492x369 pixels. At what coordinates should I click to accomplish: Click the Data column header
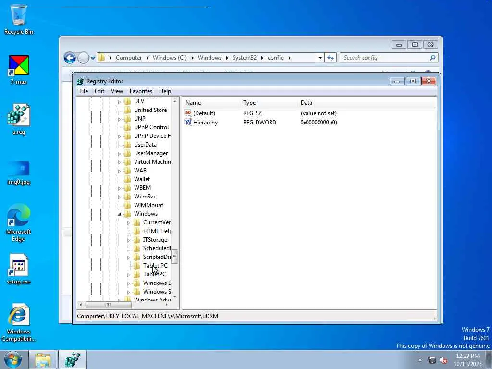click(x=367, y=103)
